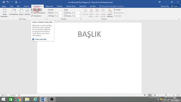This screenshot has height=102, width=181.
Task: Open the Seçim Bölmesi selection pane
Action: [110, 13]
